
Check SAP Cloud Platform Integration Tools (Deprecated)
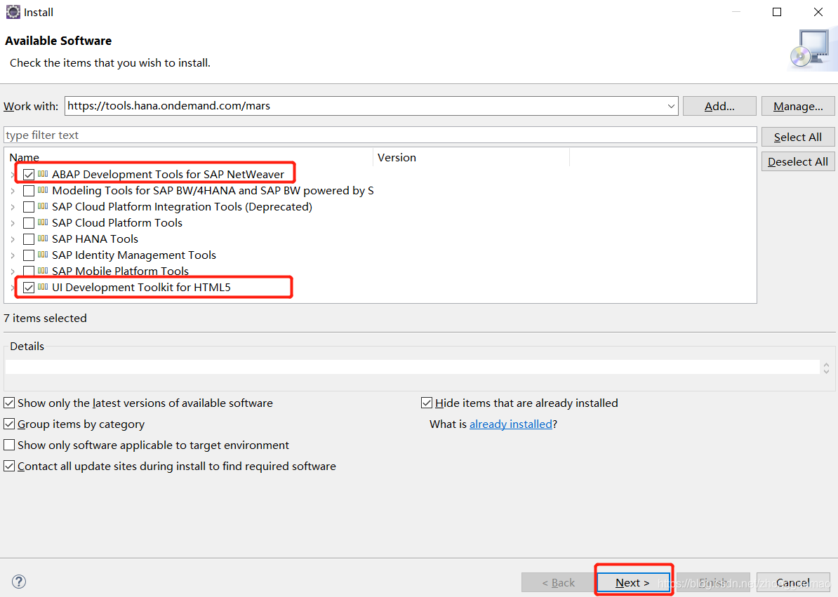(x=29, y=207)
